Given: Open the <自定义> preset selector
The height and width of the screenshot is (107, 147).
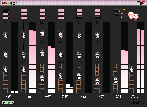Looking at the screenshot, I should tap(137, 103).
